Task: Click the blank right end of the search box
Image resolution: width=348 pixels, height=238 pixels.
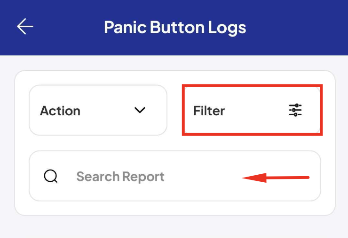Action: [315, 176]
